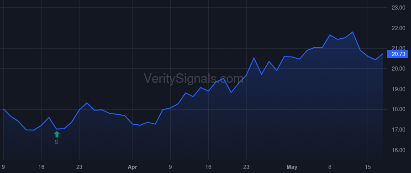Select the Apr label on time axis
This screenshot has height=173, width=411.
(132, 167)
